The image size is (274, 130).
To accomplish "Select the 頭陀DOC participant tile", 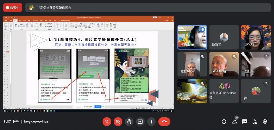I will pyautogui.click(x=192, y=64).
